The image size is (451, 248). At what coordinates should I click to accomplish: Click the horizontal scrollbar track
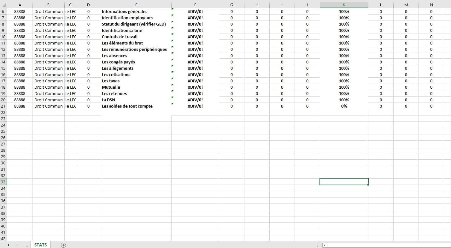pyautogui.click(x=388, y=245)
